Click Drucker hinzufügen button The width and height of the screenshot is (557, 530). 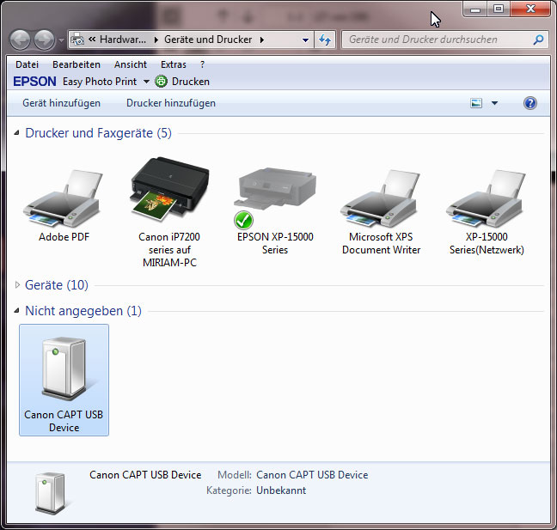coord(171,103)
